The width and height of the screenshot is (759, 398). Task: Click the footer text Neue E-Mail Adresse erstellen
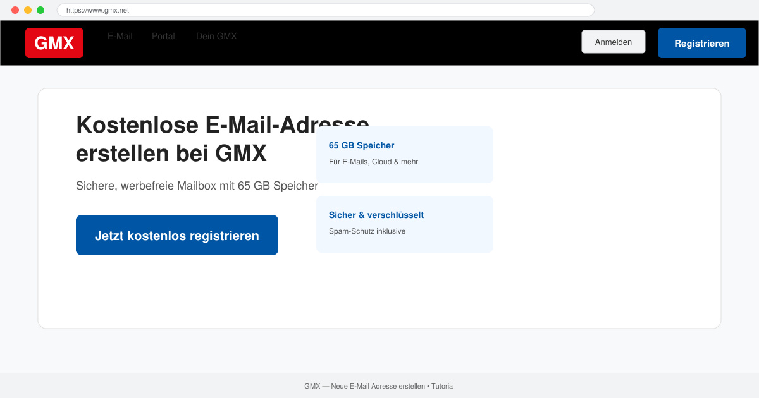click(x=378, y=386)
